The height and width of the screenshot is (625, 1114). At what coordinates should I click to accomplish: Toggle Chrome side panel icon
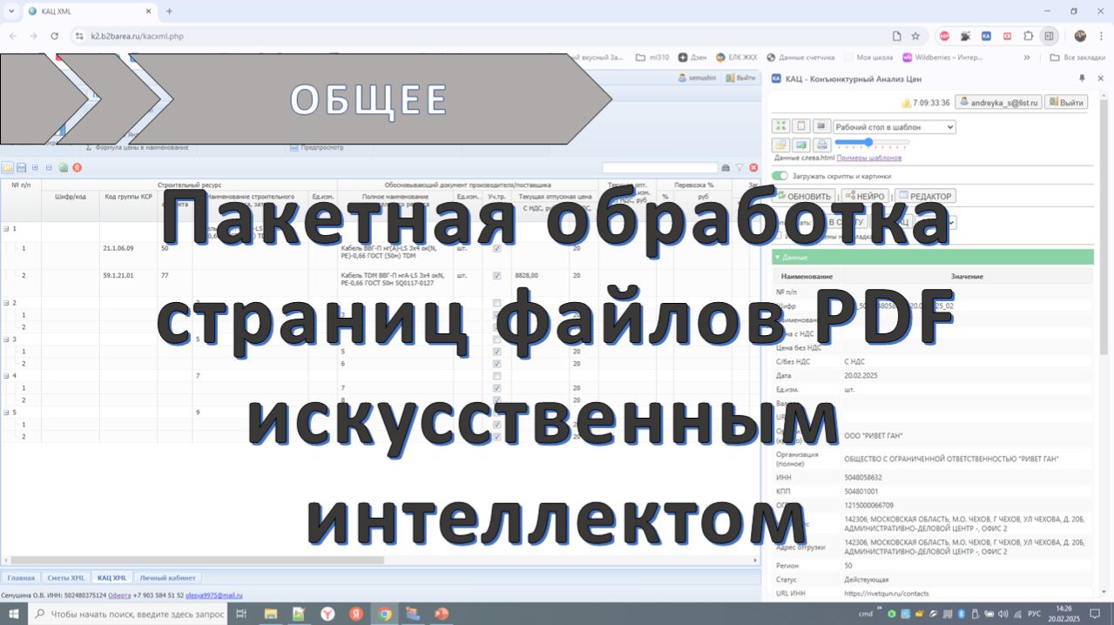pyautogui.click(x=1049, y=37)
